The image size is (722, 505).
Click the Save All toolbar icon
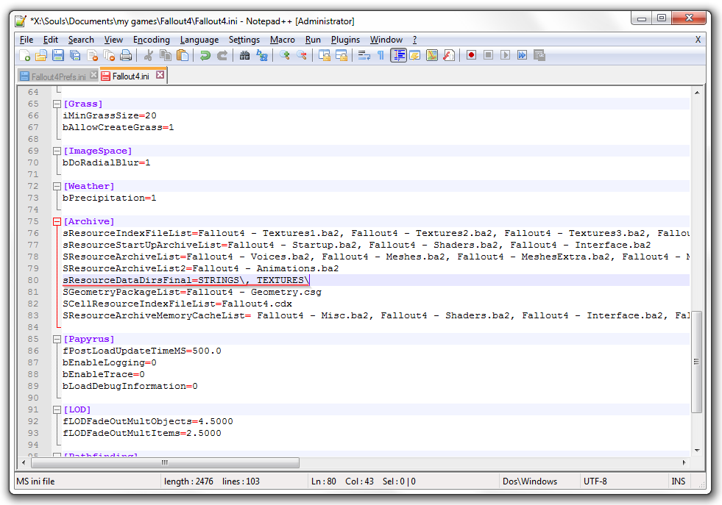click(x=75, y=56)
